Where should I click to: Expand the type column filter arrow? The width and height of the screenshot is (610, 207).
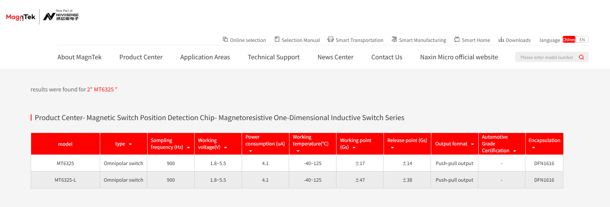pyautogui.click(x=130, y=144)
